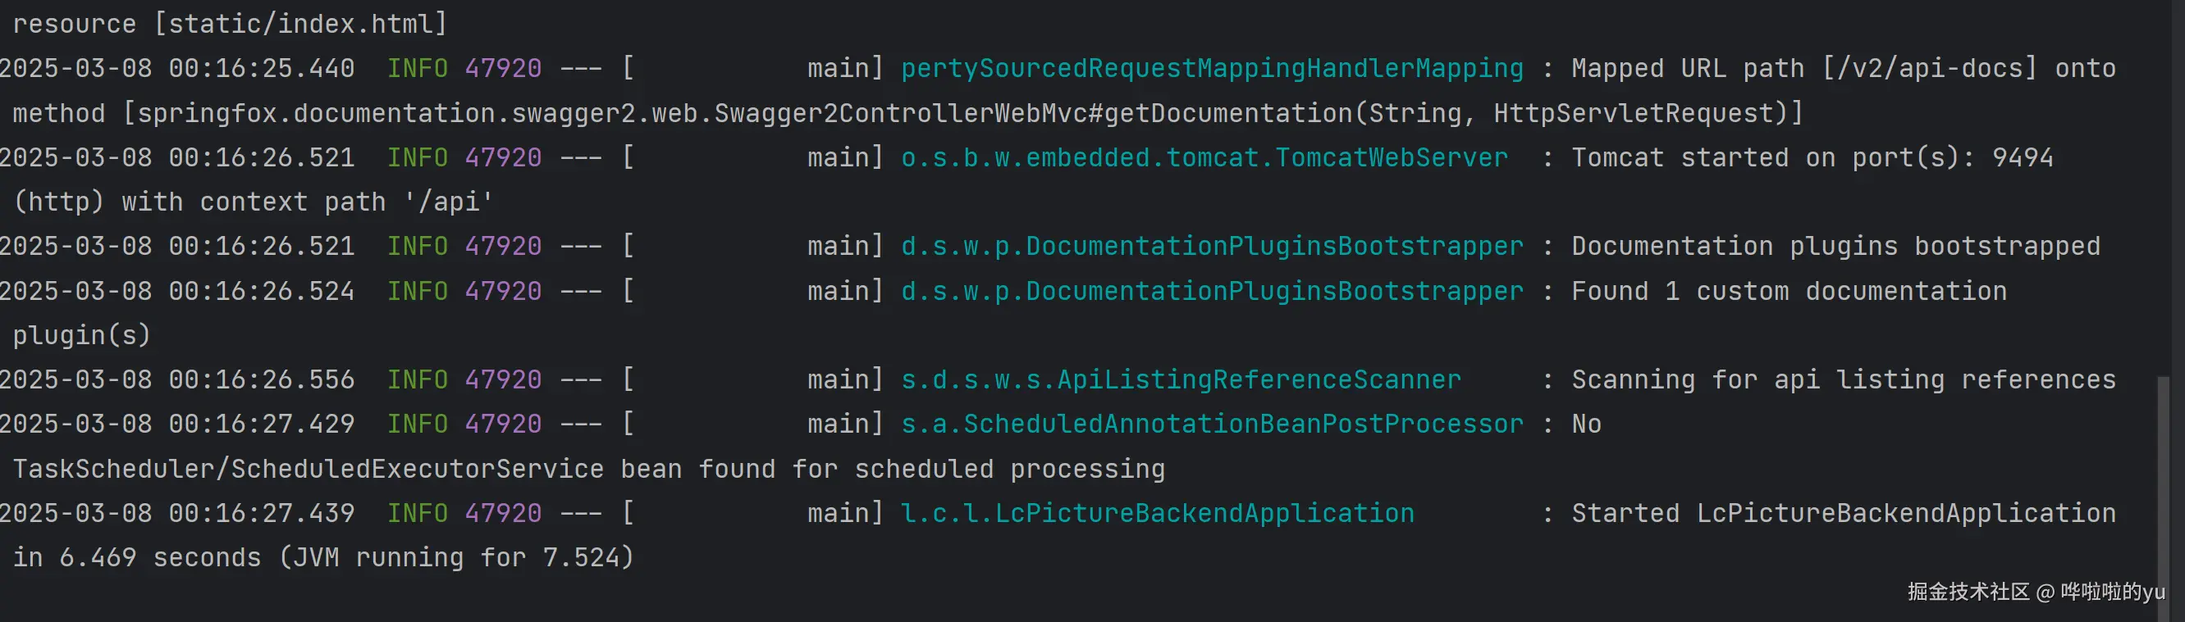This screenshot has width=2185, height=622.
Task: Click the first DocumentationPluginsBootstrapper logger entry
Action: click(1211, 247)
